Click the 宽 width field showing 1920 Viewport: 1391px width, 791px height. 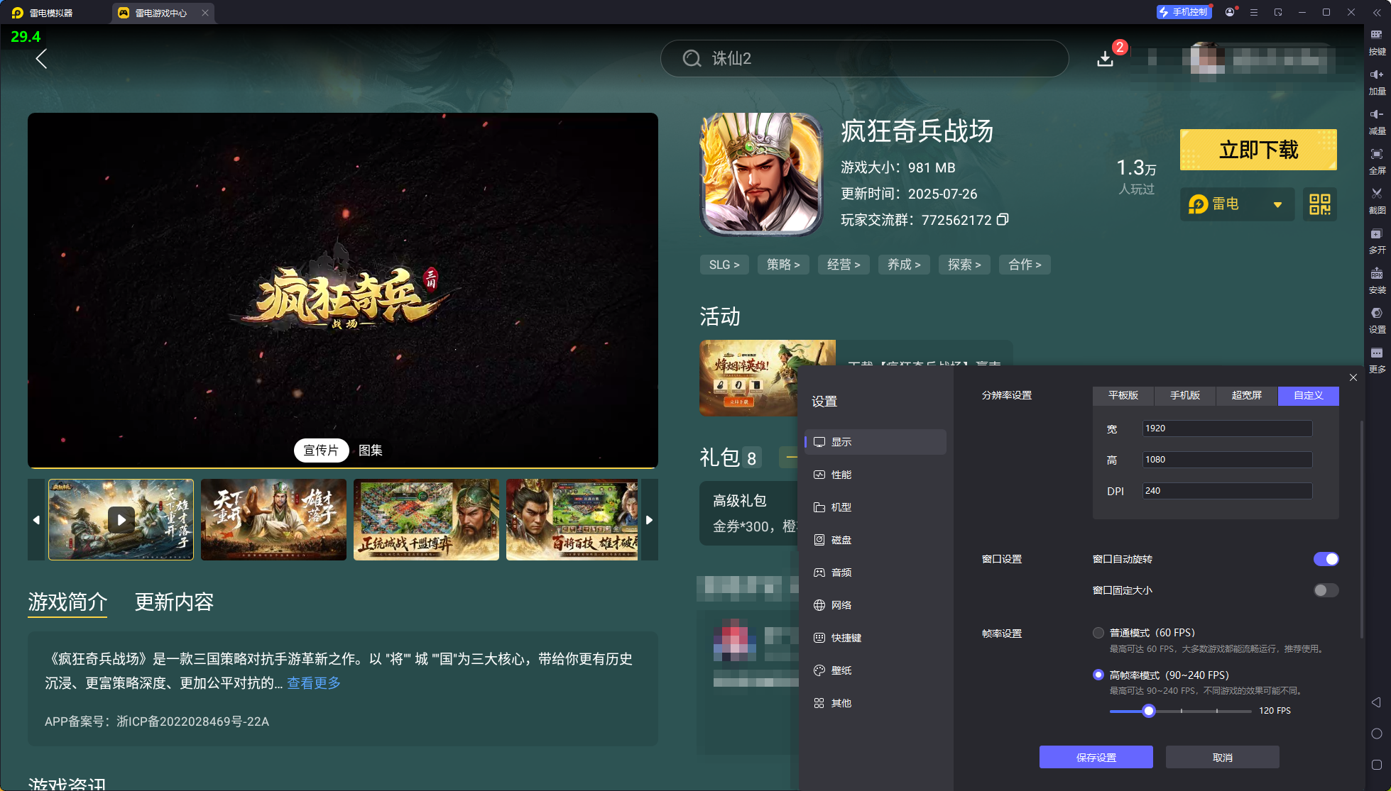tap(1227, 428)
